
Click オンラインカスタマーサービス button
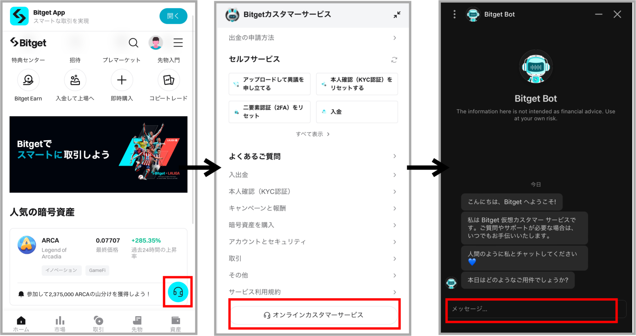[314, 315]
